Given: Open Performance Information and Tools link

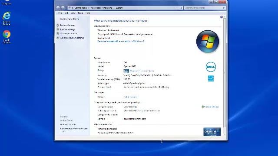Looking at the screenshot, I should pyautogui.click(x=74, y=130).
